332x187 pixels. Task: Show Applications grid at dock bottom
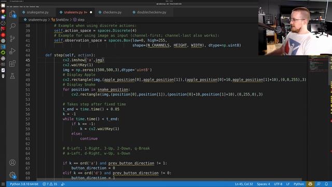pyautogui.click(x=3, y=184)
